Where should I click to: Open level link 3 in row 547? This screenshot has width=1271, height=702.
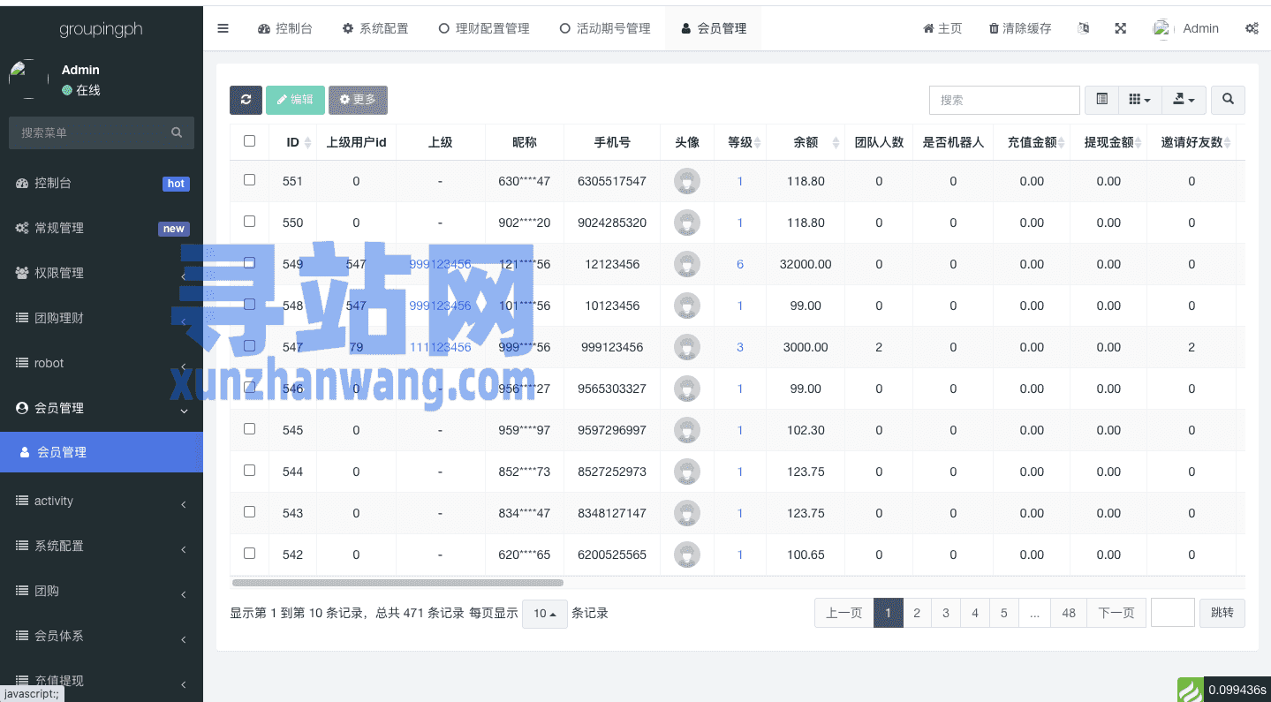pyautogui.click(x=740, y=347)
